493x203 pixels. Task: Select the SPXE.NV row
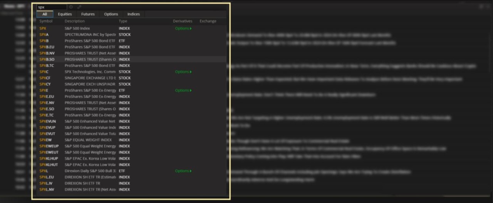131,103
